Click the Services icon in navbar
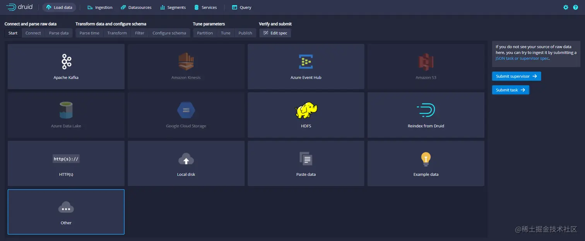 click(197, 7)
